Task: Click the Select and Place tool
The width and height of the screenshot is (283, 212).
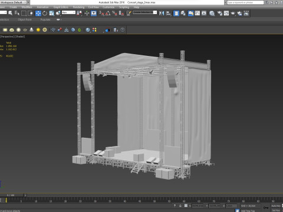Action: tap(58, 13)
